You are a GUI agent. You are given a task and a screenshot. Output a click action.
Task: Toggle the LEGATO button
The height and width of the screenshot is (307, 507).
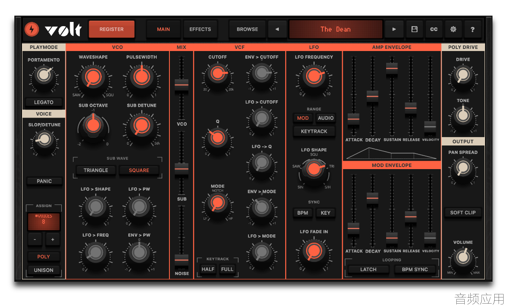pyautogui.click(x=44, y=102)
